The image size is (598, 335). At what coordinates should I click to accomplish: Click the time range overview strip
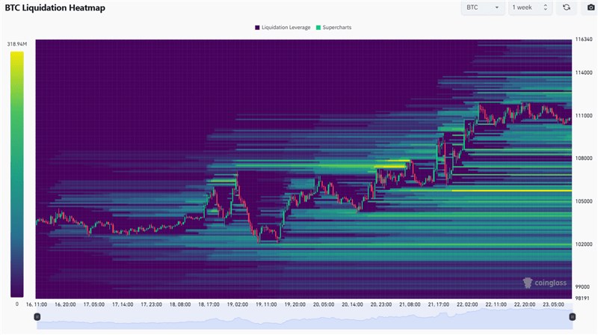(305, 318)
